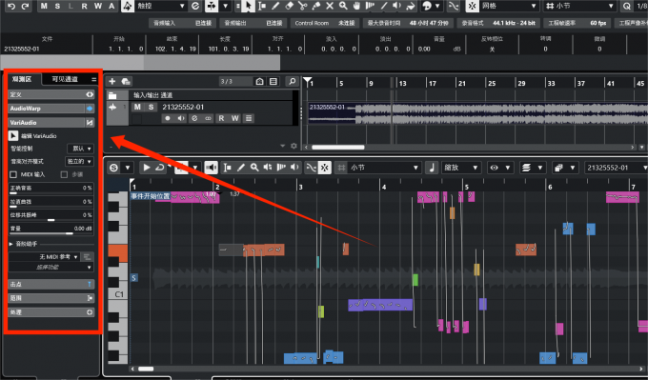Open the 缩放 dropdown in editor
Screen dimensions: 648x380
point(461,168)
